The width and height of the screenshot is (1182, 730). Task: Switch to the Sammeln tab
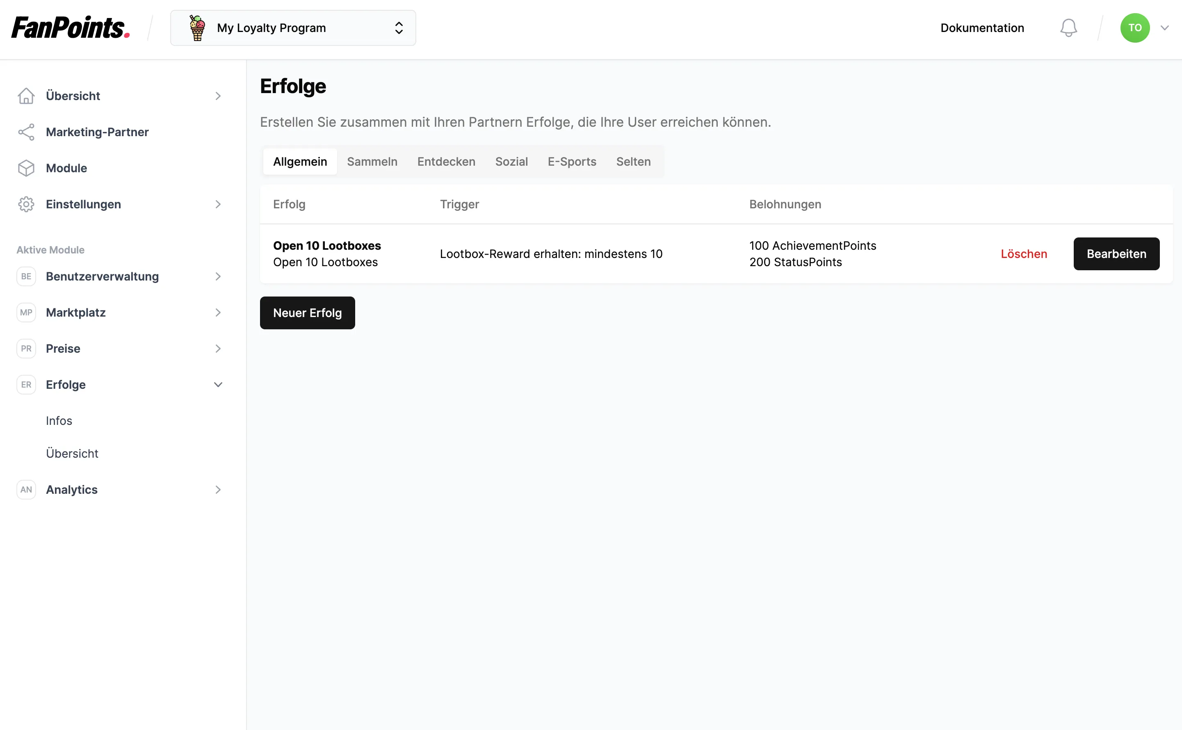coord(372,161)
